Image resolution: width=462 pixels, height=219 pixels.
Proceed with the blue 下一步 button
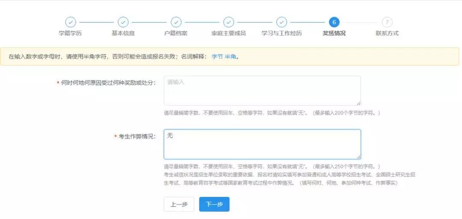tap(214, 205)
